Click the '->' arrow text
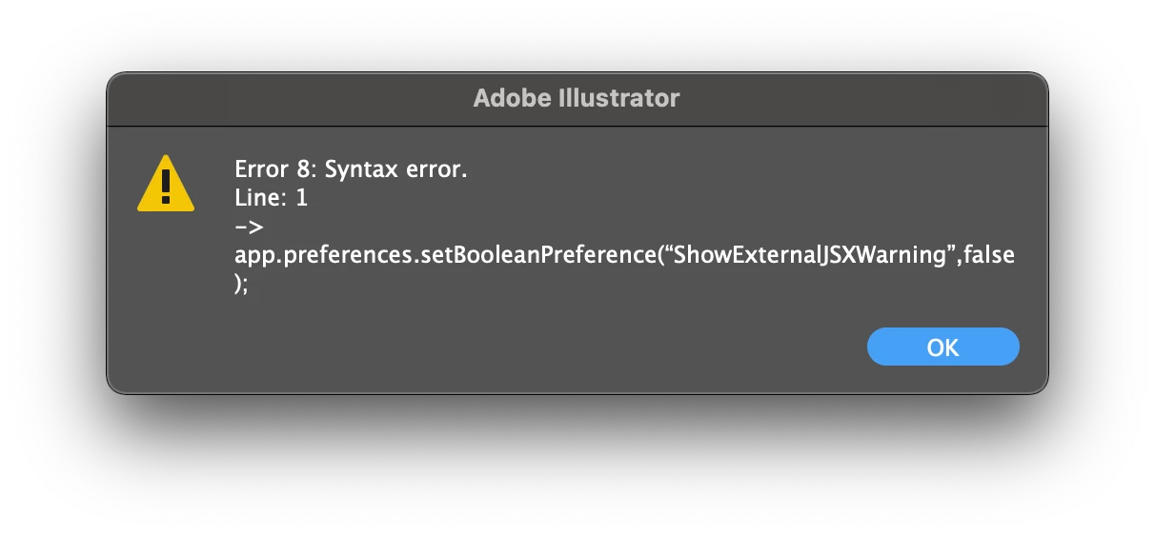1155x535 pixels. point(249,227)
